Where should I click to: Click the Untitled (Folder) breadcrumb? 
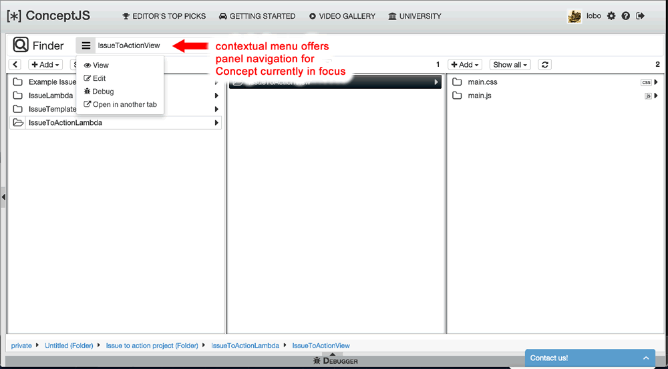69,346
